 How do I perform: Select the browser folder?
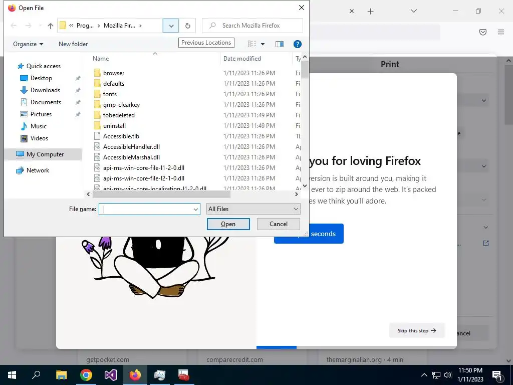[x=114, y=73]
